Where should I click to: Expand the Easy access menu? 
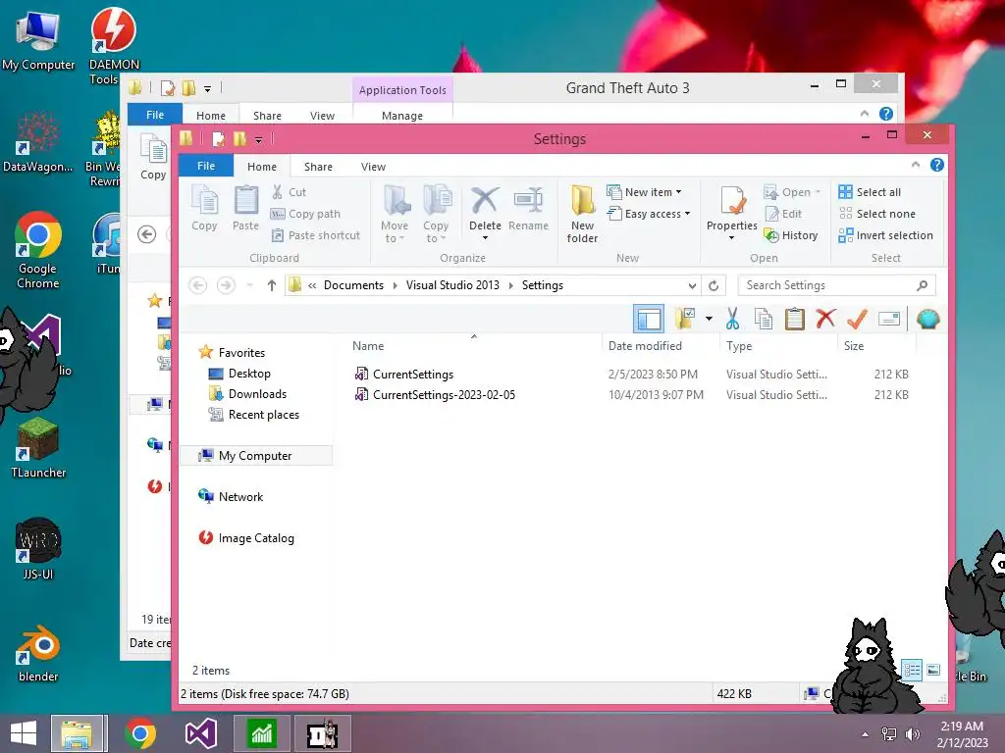pos(649,214)
